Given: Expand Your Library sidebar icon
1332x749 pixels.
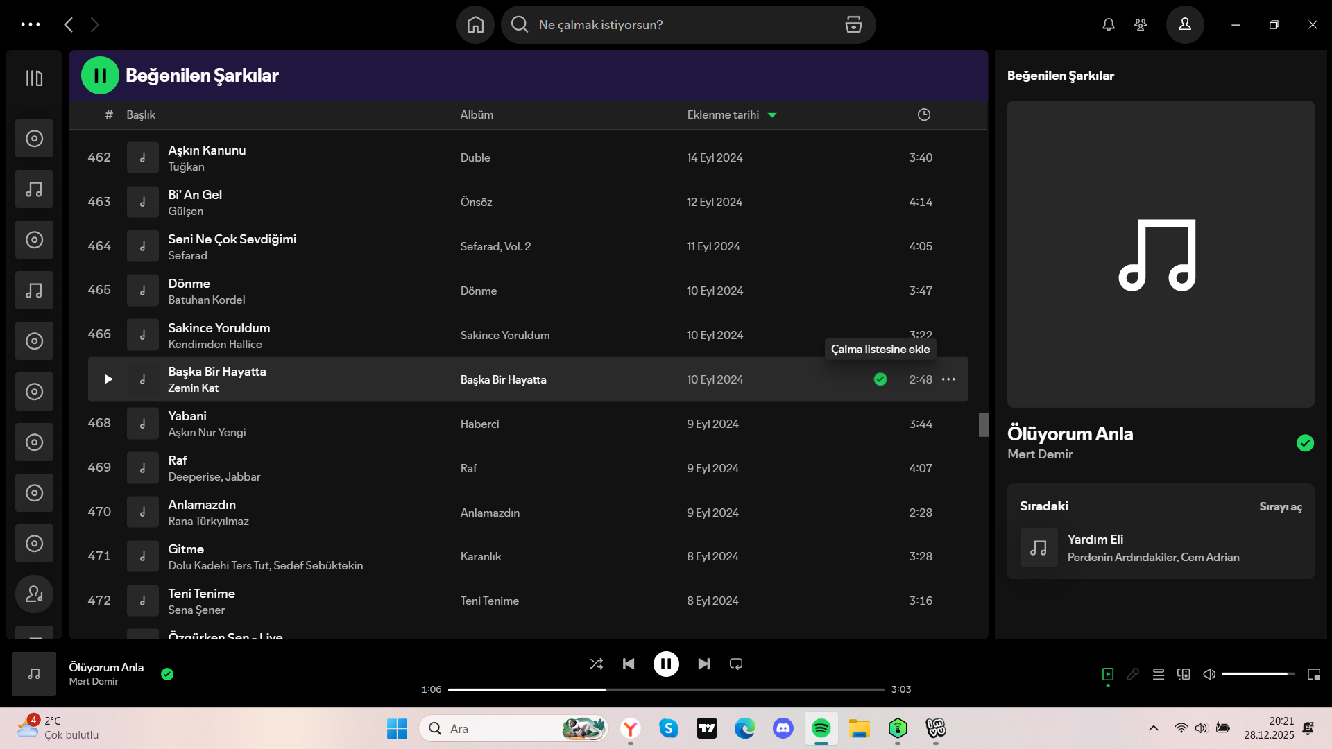Looking at the screenshot, I should coord(34,78).
